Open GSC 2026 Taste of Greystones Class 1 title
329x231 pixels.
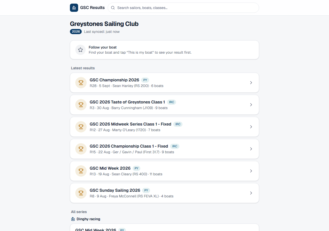[x=127, y=102]
